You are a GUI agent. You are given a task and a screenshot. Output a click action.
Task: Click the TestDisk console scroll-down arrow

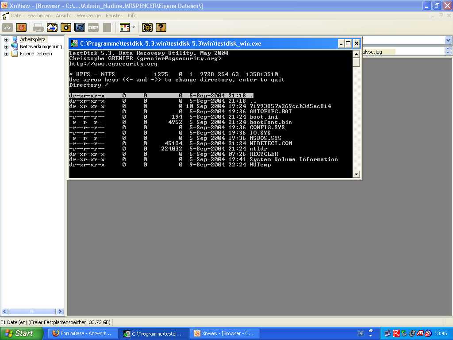[356, 174]
